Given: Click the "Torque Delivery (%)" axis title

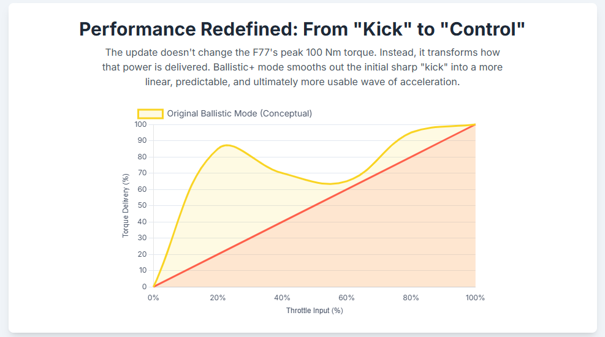Looking at the screenshot, I should point(126,205).
